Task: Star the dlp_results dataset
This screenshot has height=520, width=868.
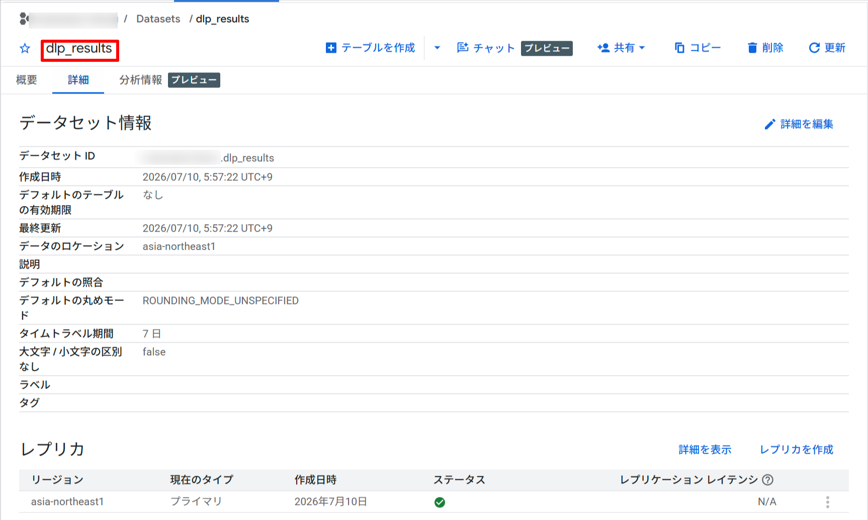Action: tap(25, 48)
